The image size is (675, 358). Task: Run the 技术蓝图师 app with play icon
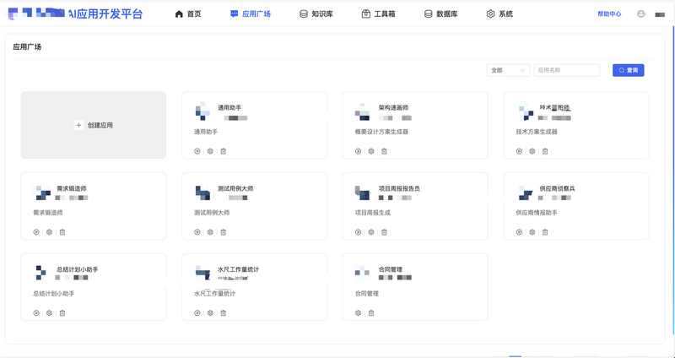coord(519,151)
